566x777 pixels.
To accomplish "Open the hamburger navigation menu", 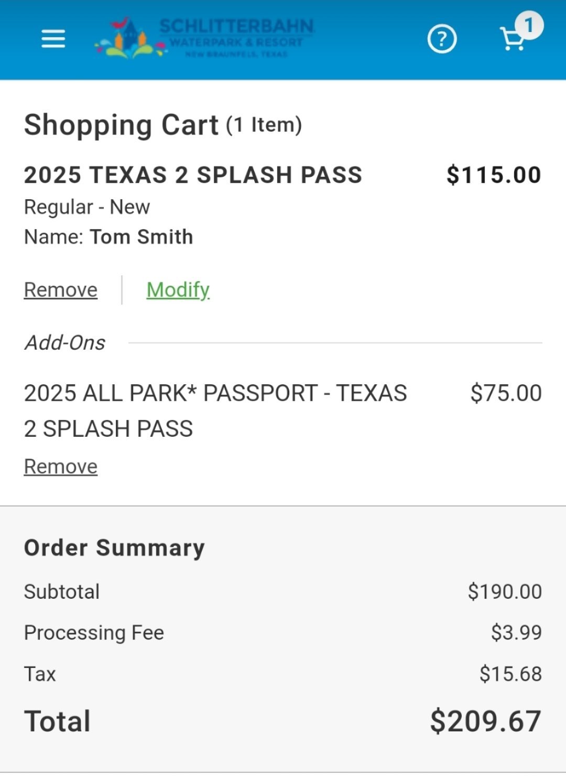I will coord(53,39).
